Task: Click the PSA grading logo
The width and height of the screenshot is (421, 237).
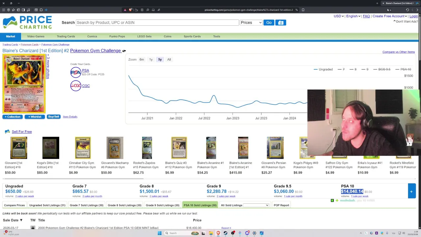Action: 76,72
